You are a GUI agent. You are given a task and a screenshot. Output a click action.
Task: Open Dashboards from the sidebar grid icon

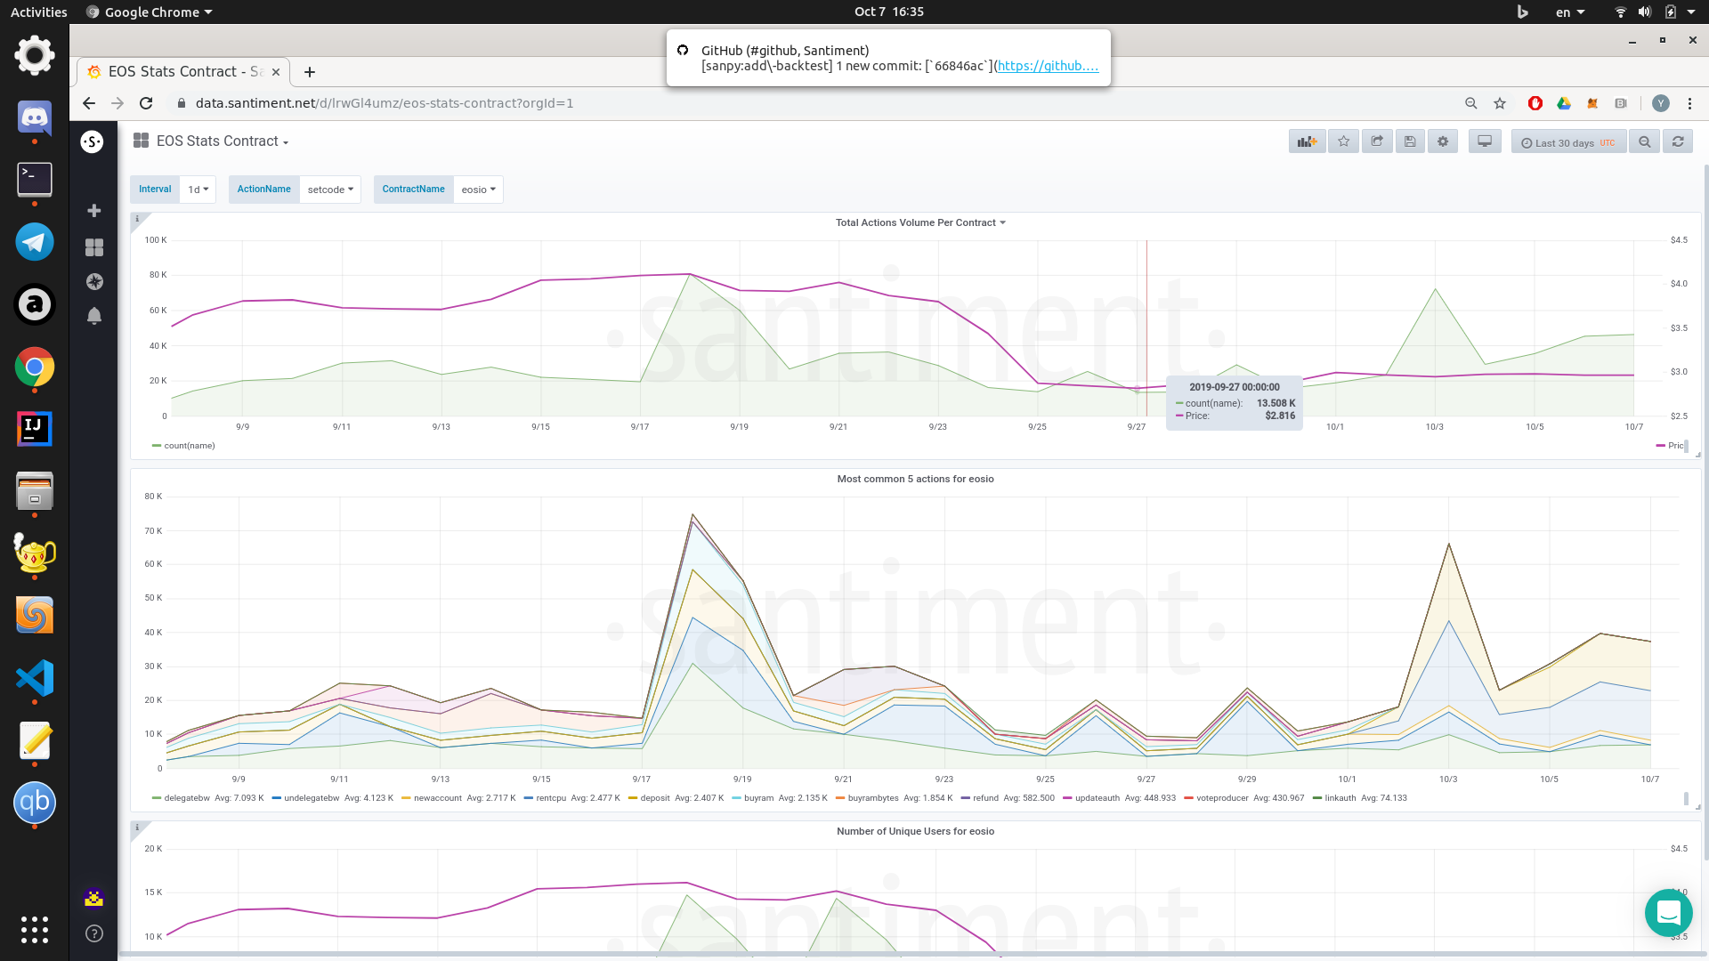click(94, 246)
